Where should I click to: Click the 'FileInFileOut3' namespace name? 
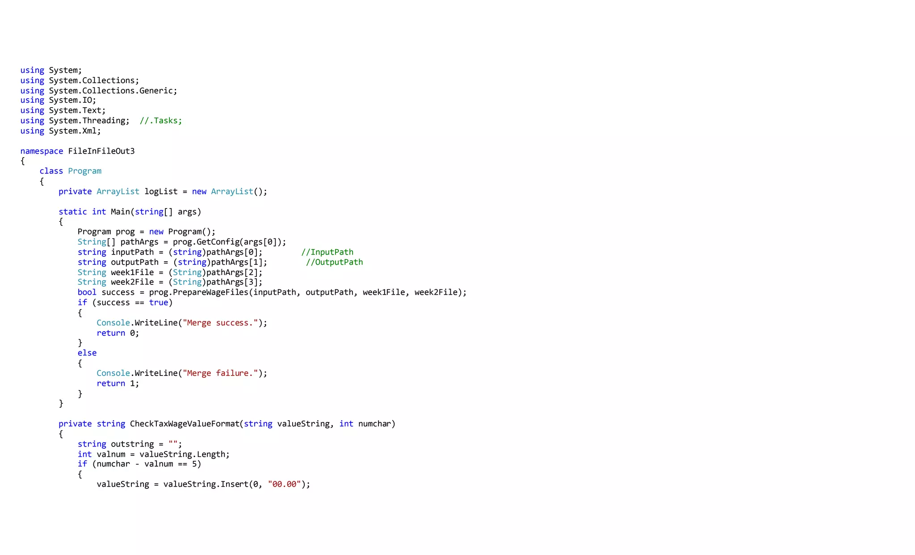(101, 151)
